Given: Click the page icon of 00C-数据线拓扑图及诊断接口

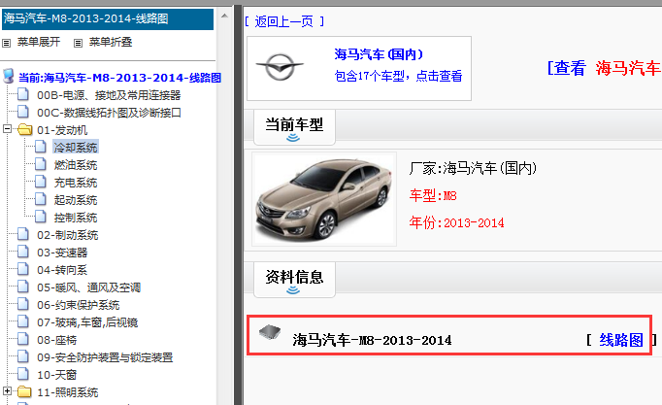Looking at the screenshot, I should 23,112.
